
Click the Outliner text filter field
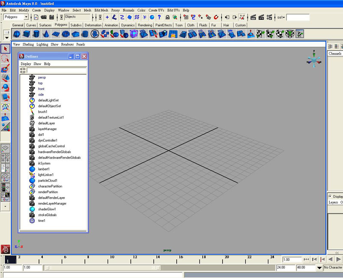(57, 70)
